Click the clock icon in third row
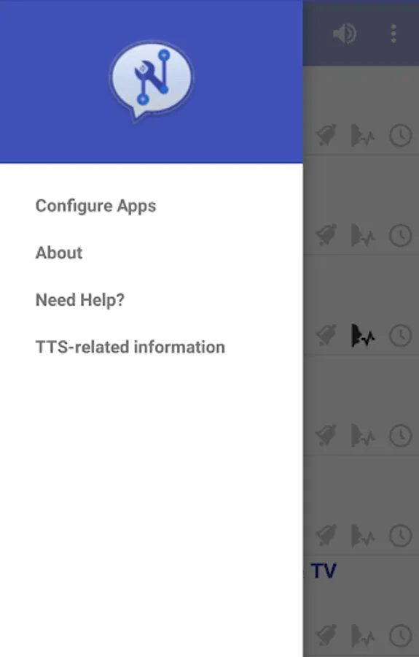 coord(401,335)
